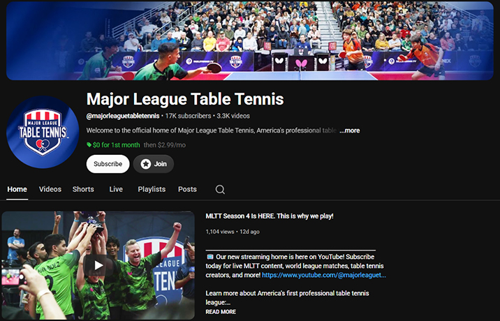This screenshot has height=321, width=500.
Task: Click the channel banner image
Action: pyautogui.click(x=250, y=40)
